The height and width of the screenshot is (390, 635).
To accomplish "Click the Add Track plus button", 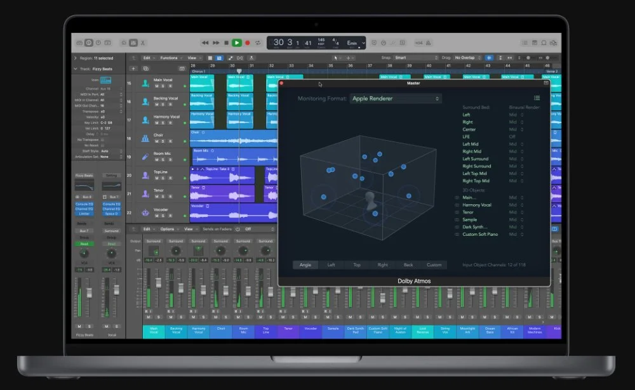I will point(133,68).
